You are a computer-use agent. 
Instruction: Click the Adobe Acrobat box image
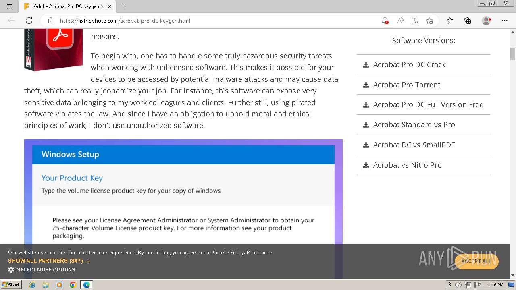(x=53, y=50)
